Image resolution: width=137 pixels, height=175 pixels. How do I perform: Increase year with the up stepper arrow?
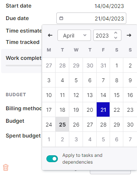point(116,33)
